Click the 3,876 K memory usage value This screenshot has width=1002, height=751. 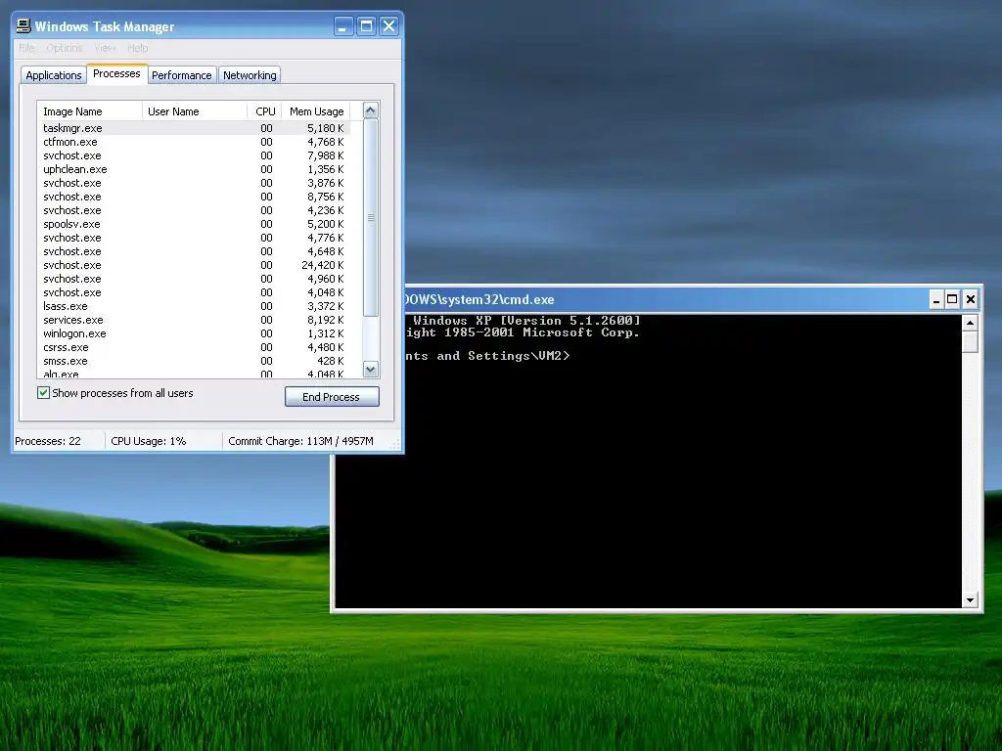(325, 183)
